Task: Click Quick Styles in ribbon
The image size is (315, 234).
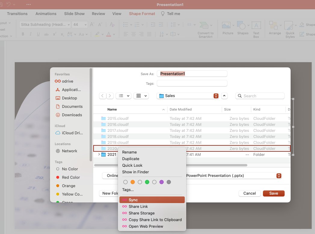Action: [290, 29]
